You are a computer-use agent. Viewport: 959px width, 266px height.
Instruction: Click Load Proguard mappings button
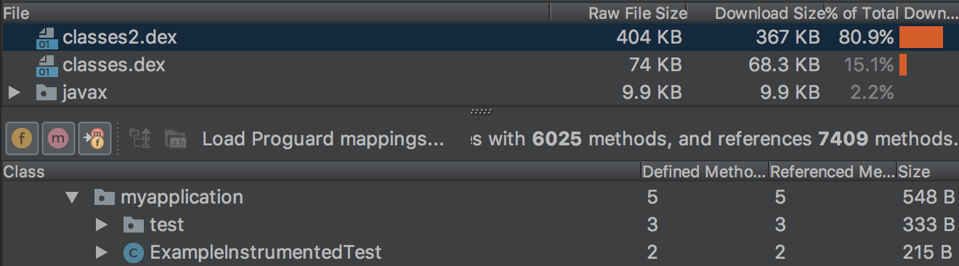coord(323,139)
